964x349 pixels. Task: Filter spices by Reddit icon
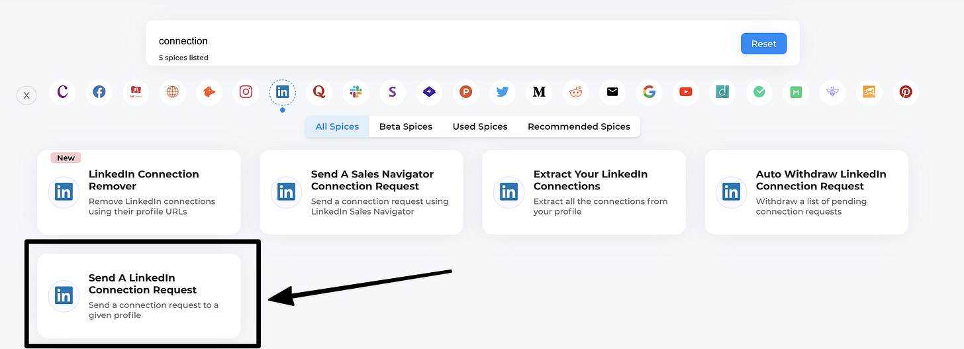click(576, 92)
